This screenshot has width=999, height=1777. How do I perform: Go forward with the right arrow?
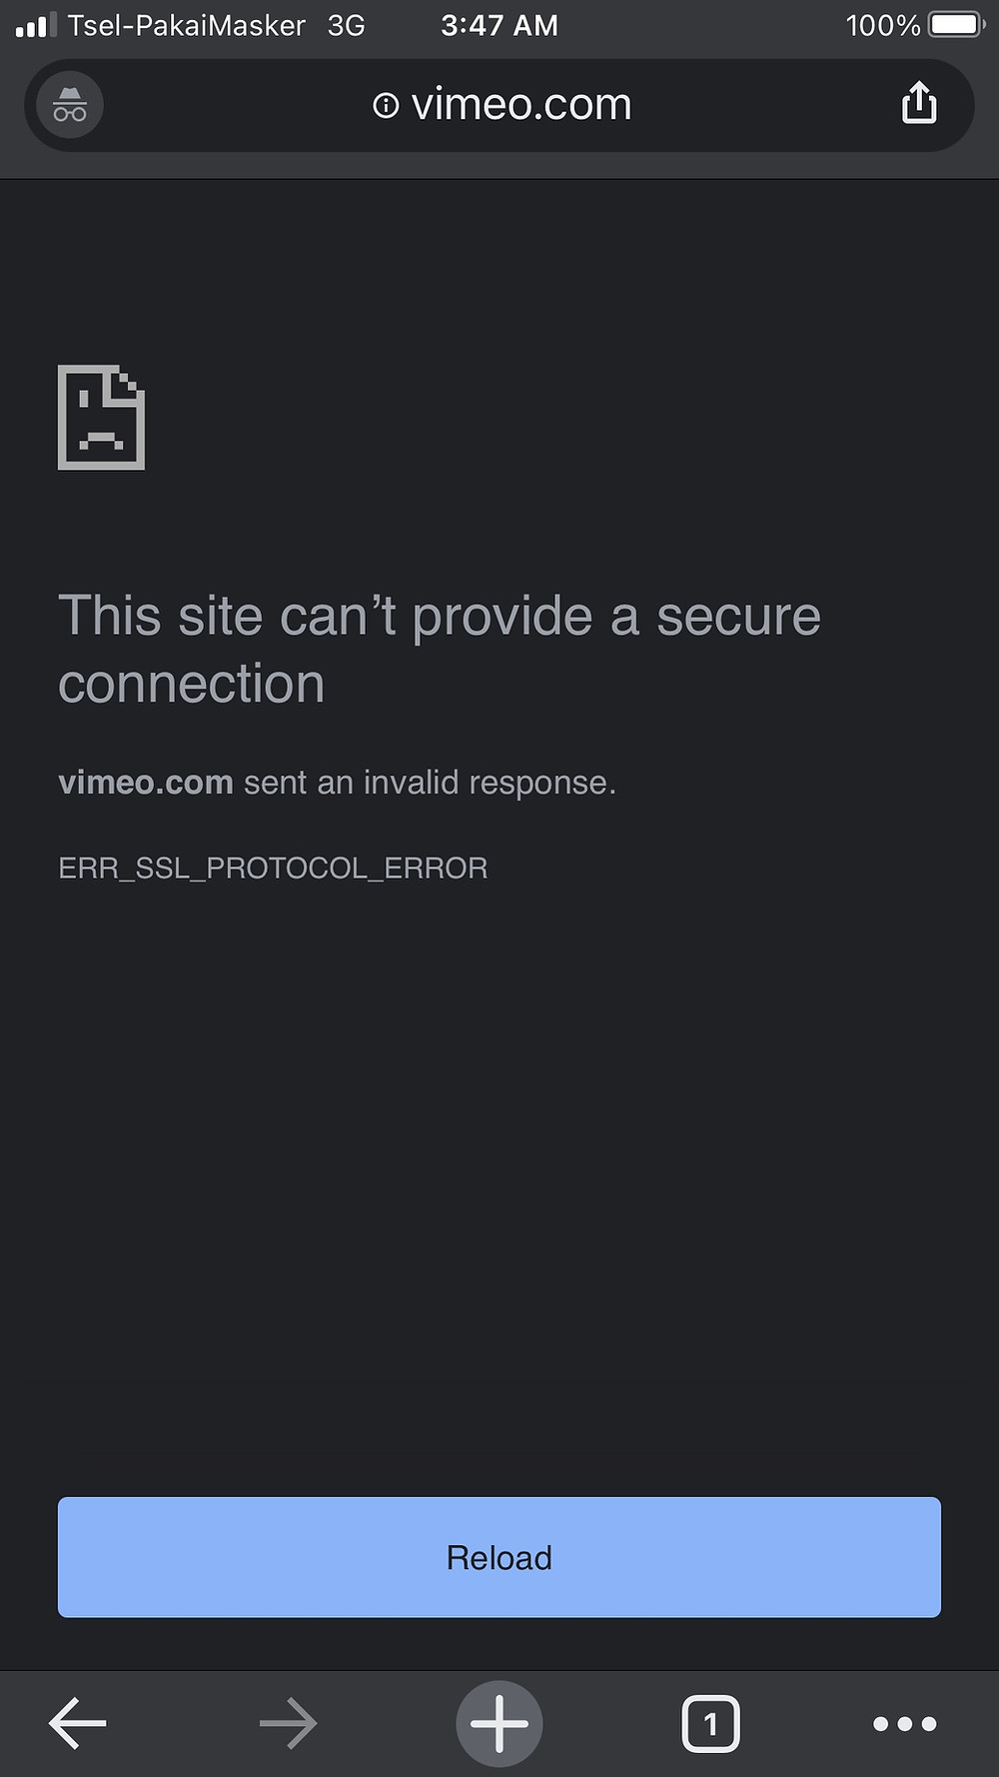pyautogui.click(x=289, y=1723)
